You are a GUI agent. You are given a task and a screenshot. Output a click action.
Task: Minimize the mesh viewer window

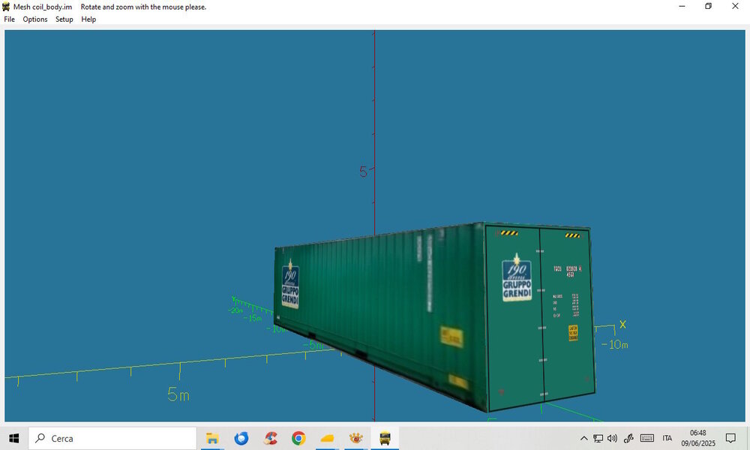[x=682, y=6]
